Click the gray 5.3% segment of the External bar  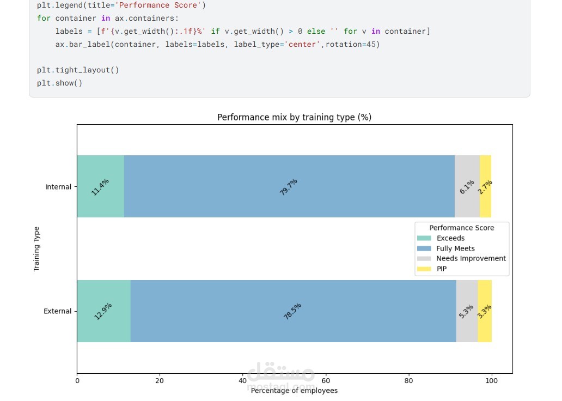click(x=466, y=311)
